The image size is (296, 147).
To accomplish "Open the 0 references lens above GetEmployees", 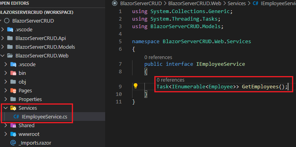I will coord(171,80).
